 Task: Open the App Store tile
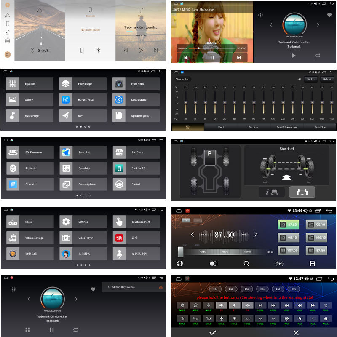click(136, 152)
